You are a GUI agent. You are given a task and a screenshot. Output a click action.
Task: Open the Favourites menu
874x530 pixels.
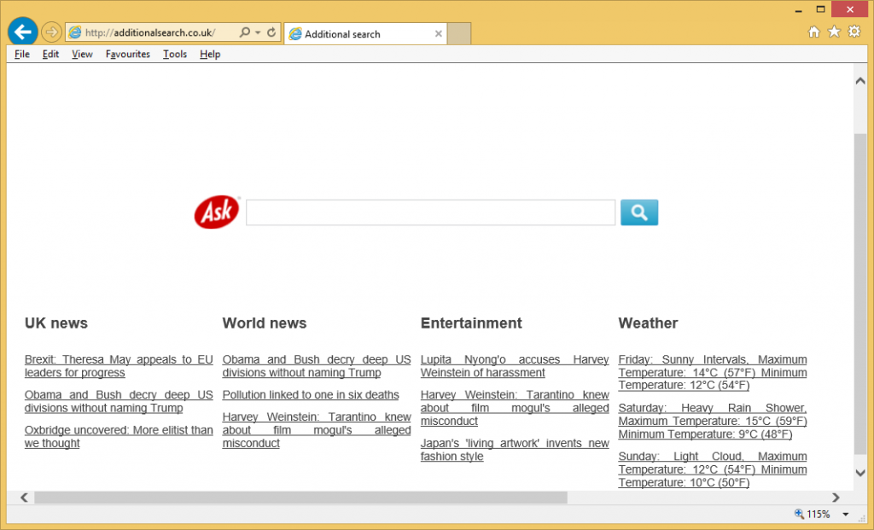pyautogui.click(x=127, y=54)
